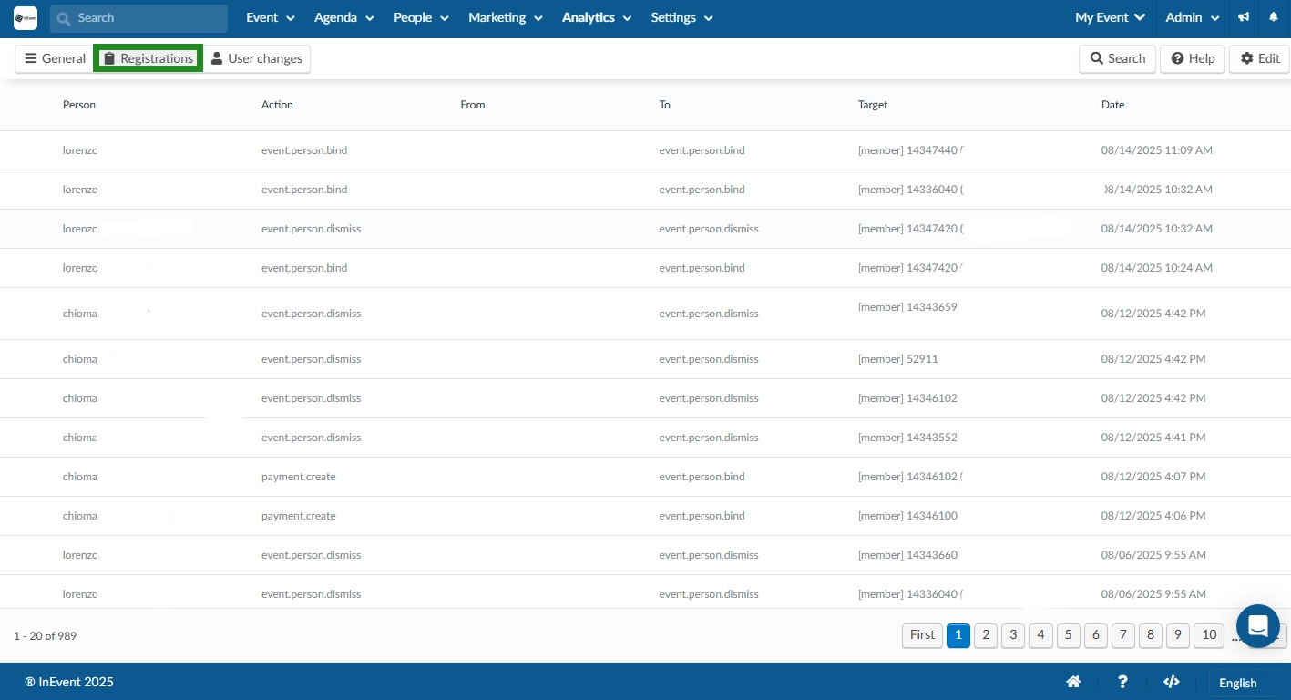
Task: Open the notifications bell
Action: [x=1273, y=17]
